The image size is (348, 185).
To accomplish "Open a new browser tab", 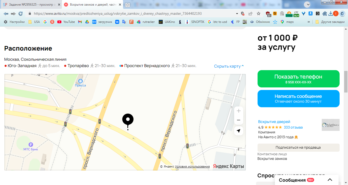I will click(x=128, y=5).
